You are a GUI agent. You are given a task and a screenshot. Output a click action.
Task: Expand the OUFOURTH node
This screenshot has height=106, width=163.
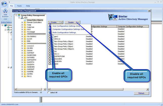[22, 60]
